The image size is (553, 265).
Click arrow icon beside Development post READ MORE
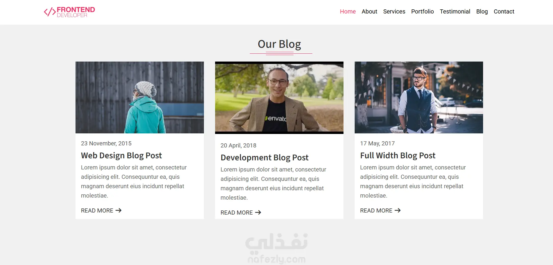tap(258, 213)
